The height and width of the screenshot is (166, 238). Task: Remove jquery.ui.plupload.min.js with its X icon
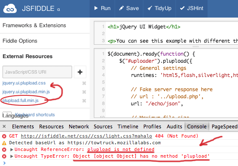84,92
